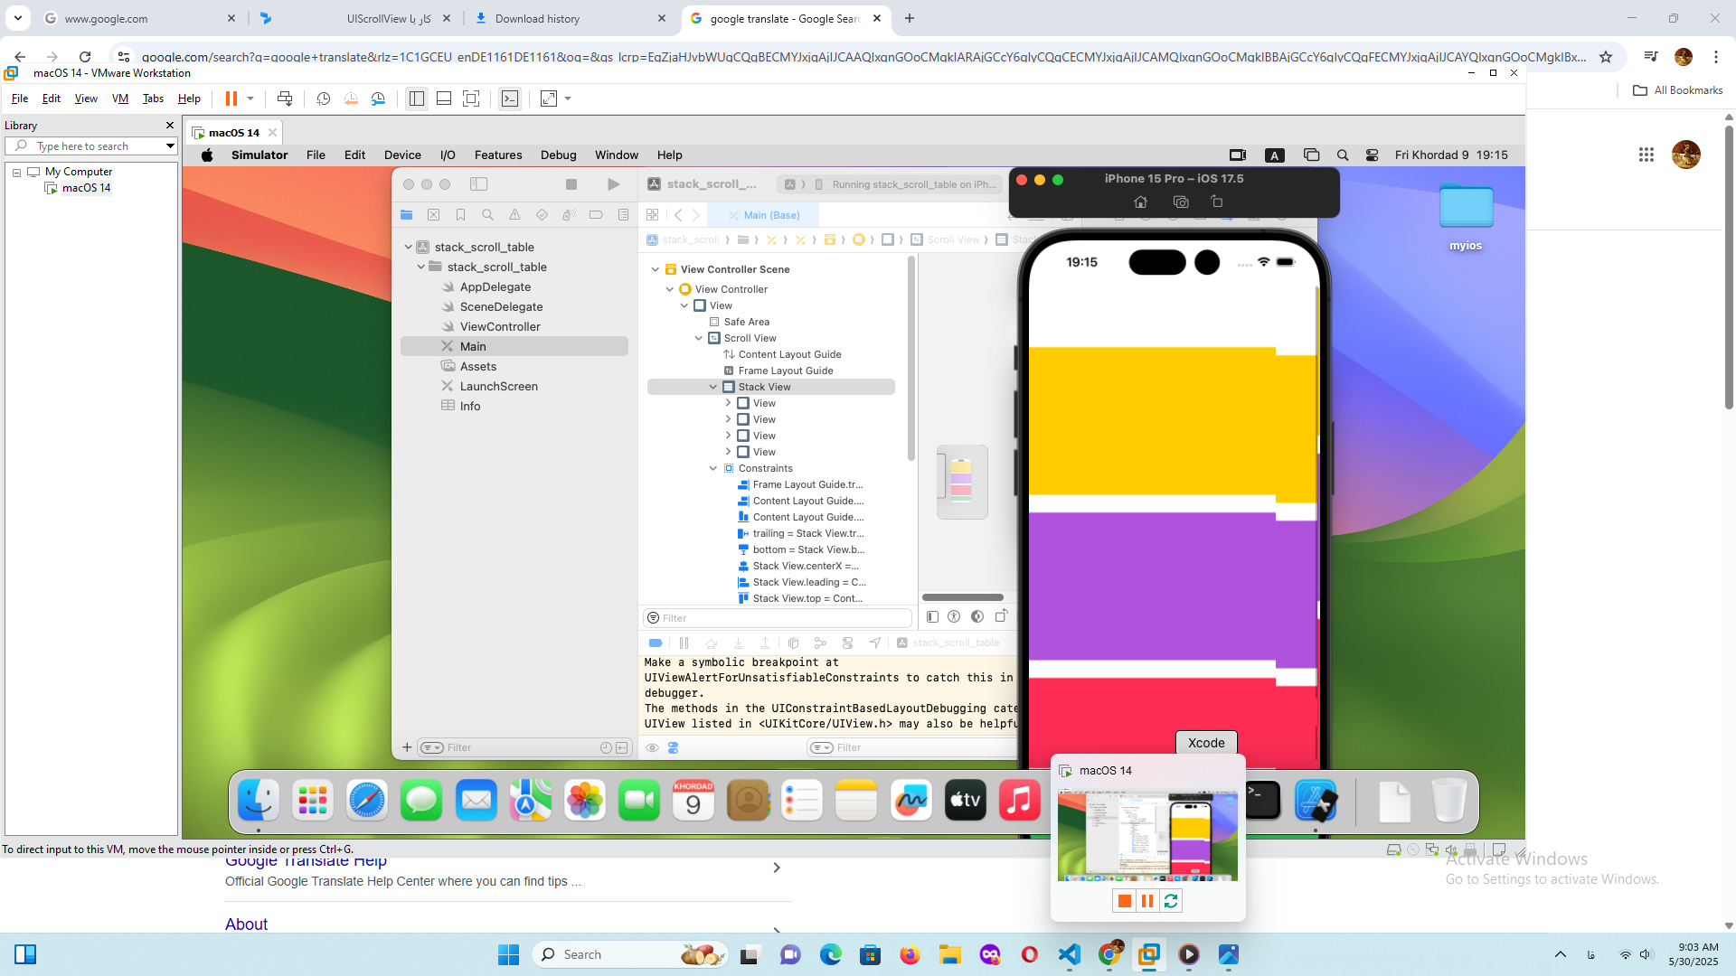Add new file with plus button
1736x976 pixels.
407,747
